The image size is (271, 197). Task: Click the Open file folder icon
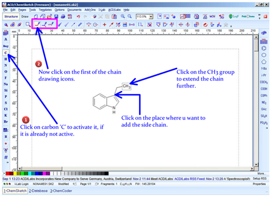click(x=50, y=16)
